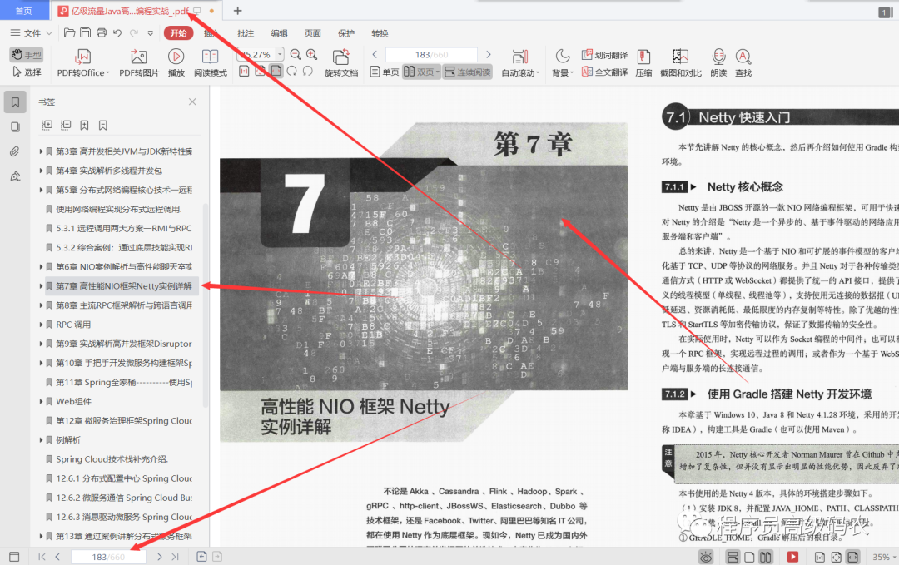
Task: Open the 查找 search tool
Action: tap(743, 63)
